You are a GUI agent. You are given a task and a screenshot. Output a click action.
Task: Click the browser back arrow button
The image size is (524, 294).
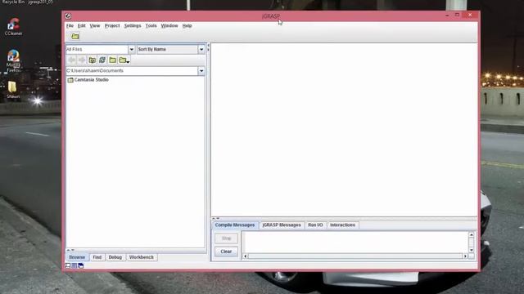click(x=71, y=60)
